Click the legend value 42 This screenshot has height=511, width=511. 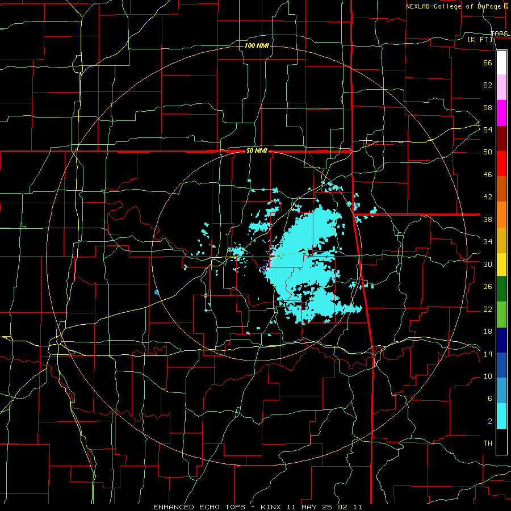pyautogui.click(x=488, y=197)
